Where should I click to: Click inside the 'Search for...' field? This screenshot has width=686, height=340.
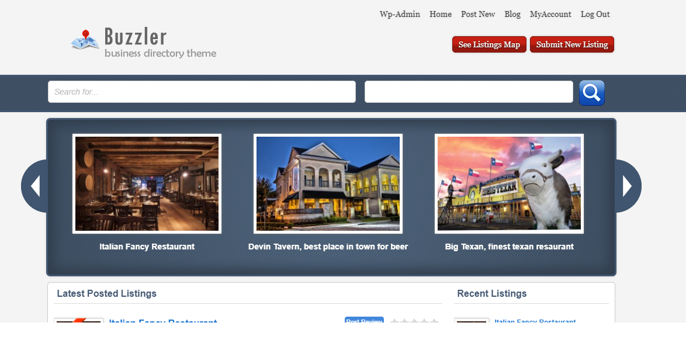click(x=202, y=92)
